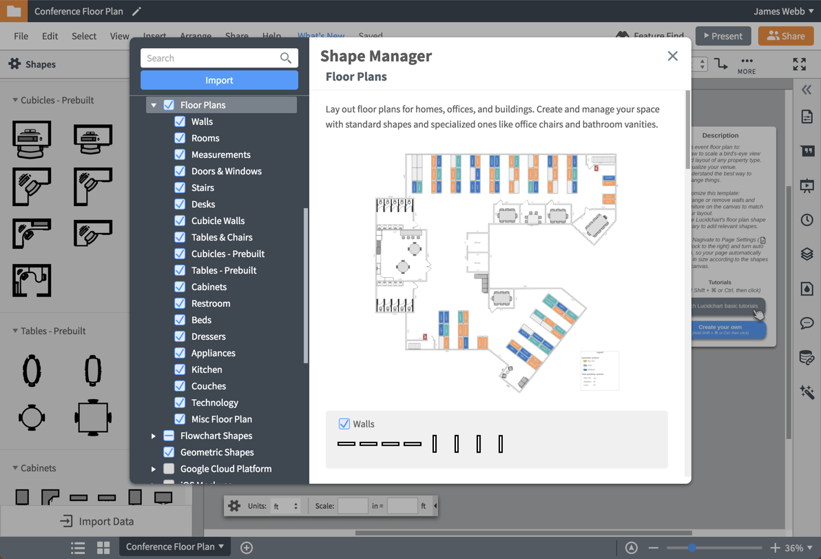Uncheck the Rooms shape library
Screen dimensions: 821x559
click(180, 139)
